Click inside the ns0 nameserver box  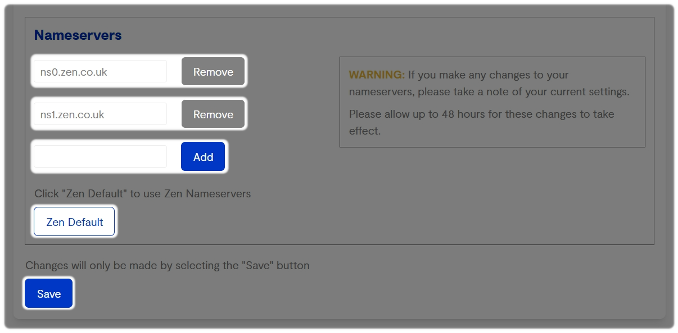(x=100, y=71)
